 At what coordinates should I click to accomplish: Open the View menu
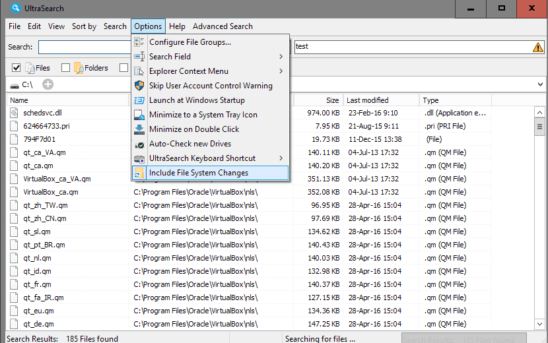point(56,26)
